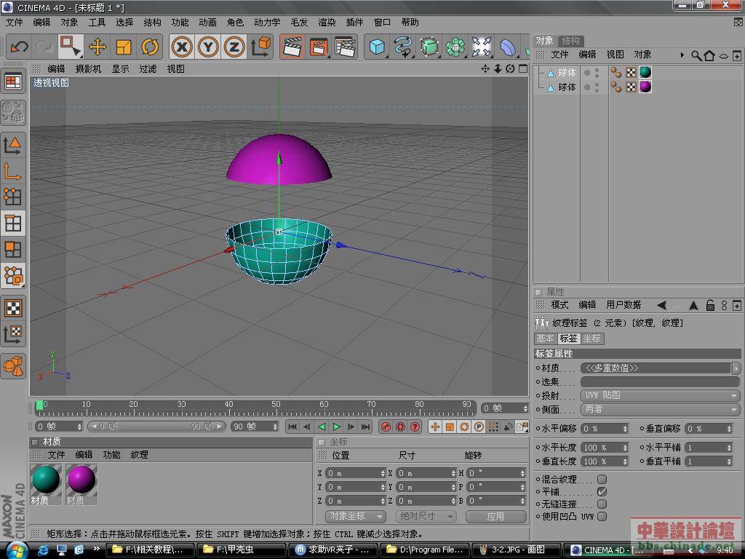The width and height of the screenshot is (745, 559).
Task: Click the viewport rotate camera icon
Action: pos(510,69)
